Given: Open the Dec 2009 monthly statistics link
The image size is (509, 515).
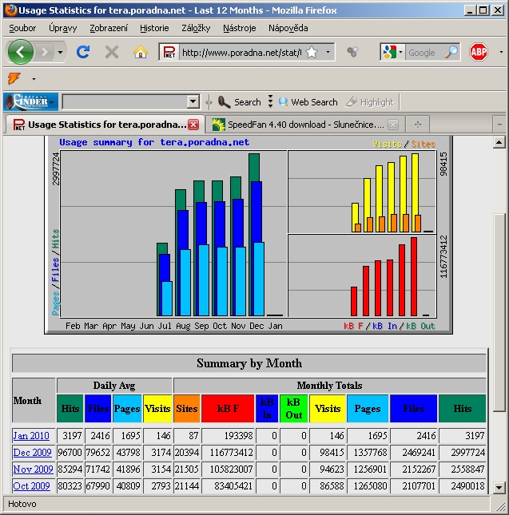Looking at the screenshot, I should 32,453.
